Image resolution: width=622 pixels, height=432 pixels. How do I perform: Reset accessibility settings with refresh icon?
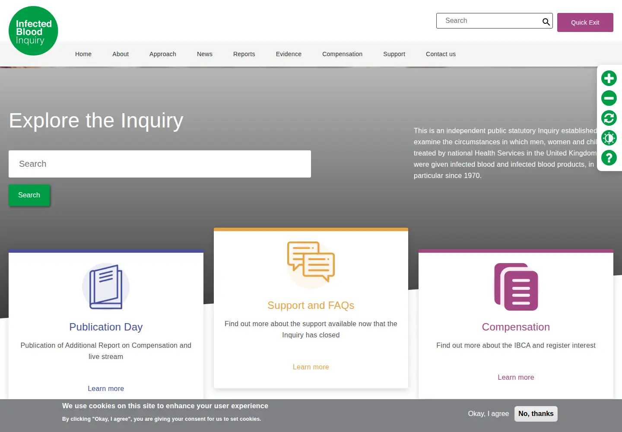[x=609, y=118]
